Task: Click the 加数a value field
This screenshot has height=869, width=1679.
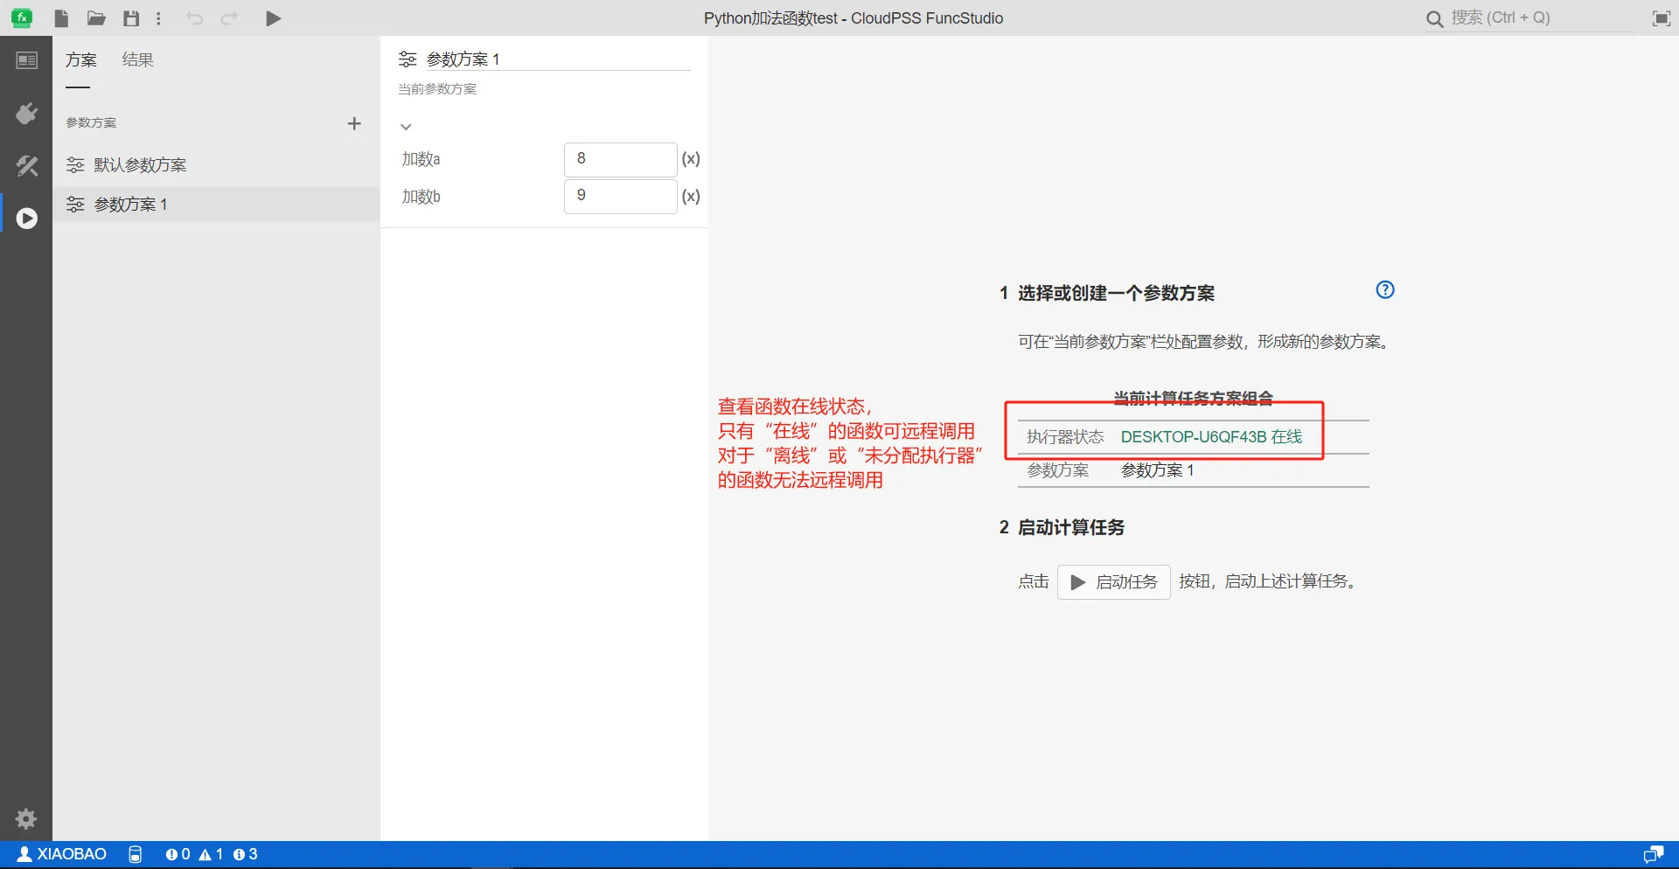Action: [x=621, y=159]
